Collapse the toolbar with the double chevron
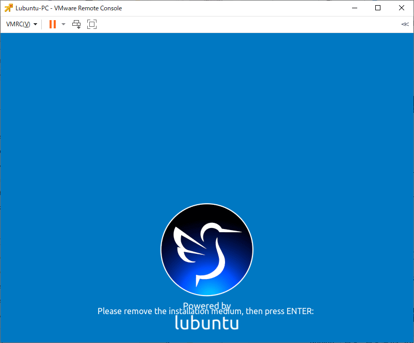This screenshot has width=414, height=343. pos(405,24)
